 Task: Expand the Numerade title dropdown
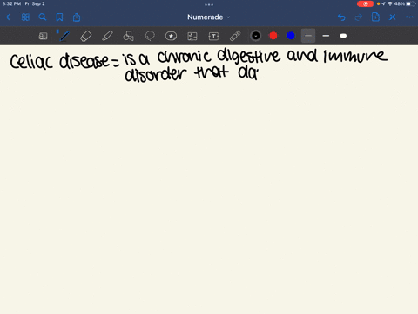pos(208,17)
